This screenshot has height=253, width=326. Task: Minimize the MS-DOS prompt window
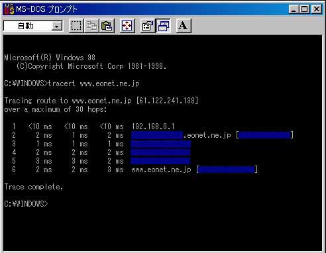click(x=294, y=9)
